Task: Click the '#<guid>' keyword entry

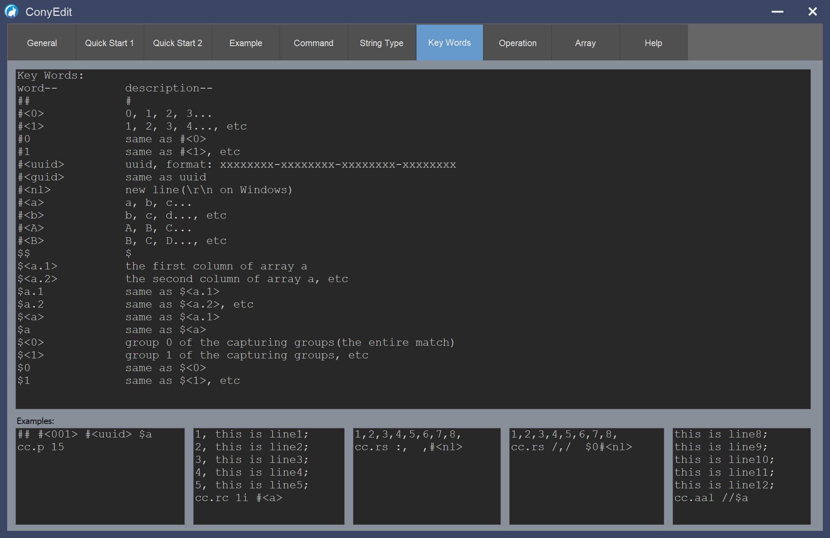Action: tap(41, 177)
